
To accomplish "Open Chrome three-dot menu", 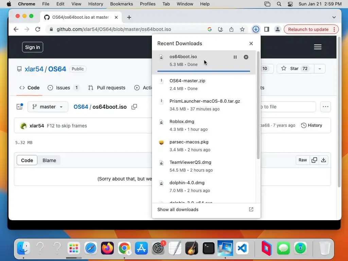I will [334, 29].
